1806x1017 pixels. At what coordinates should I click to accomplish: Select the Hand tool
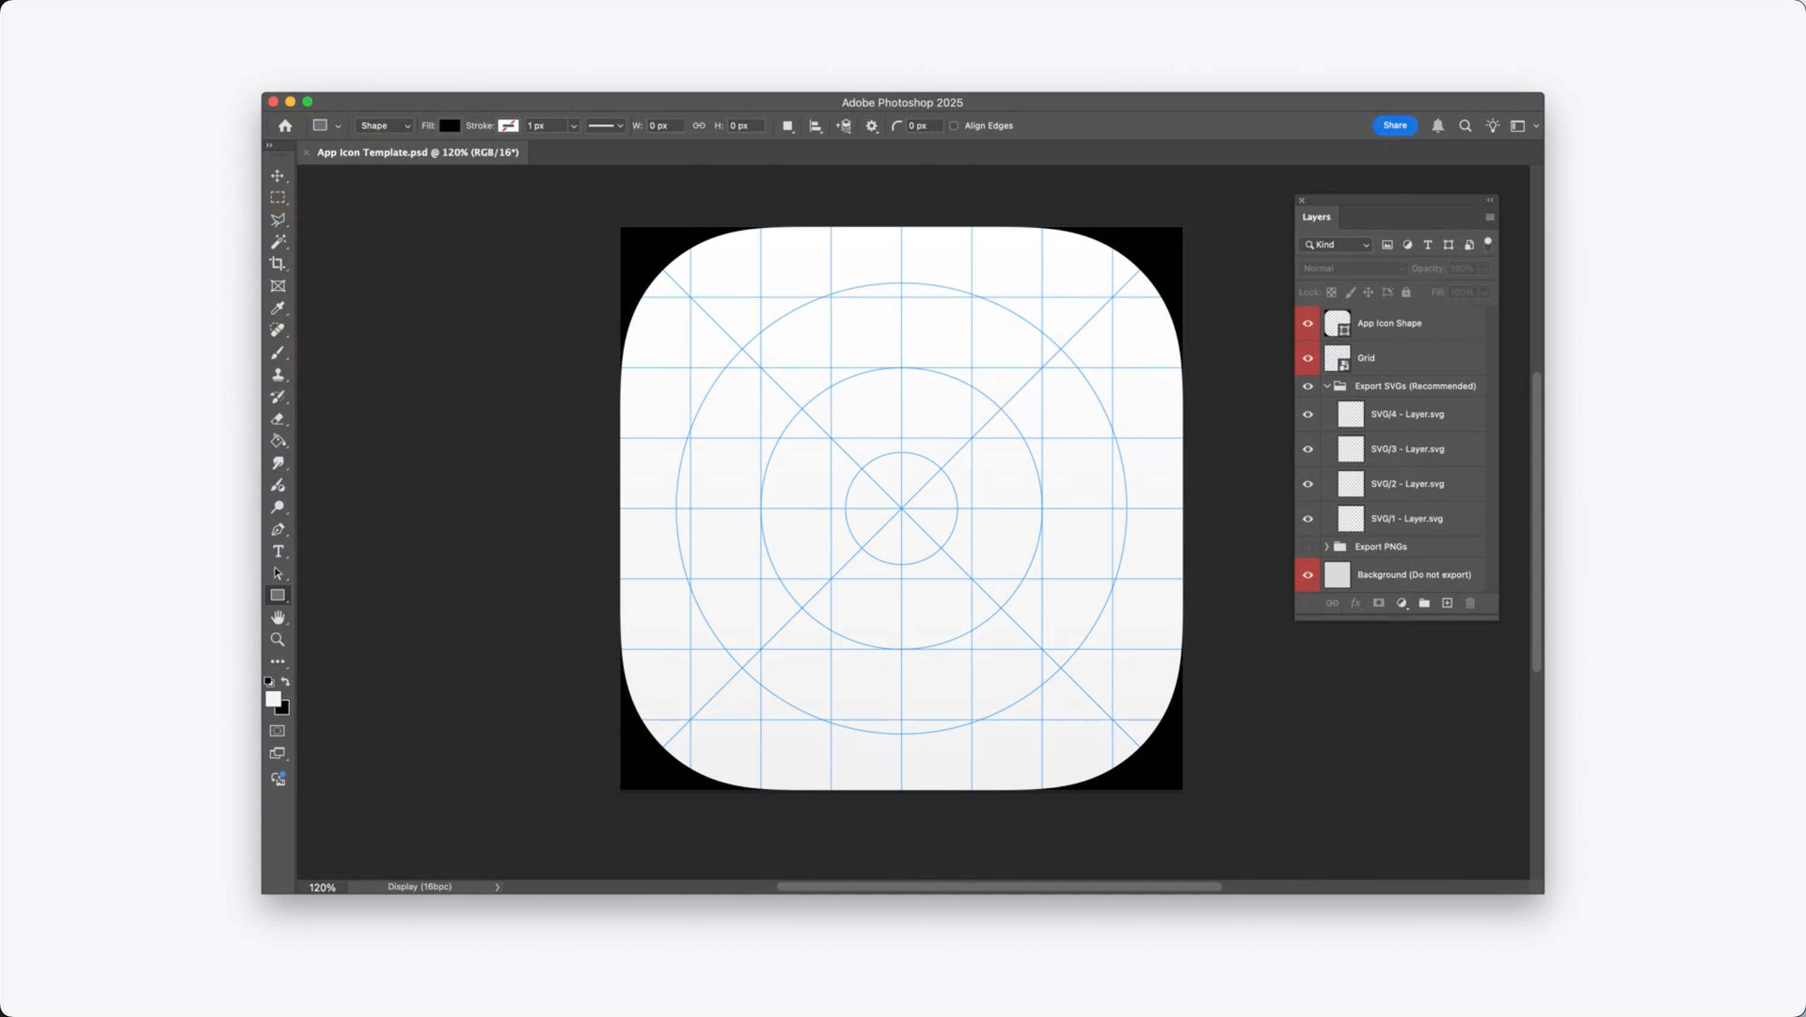pos(277,617)
